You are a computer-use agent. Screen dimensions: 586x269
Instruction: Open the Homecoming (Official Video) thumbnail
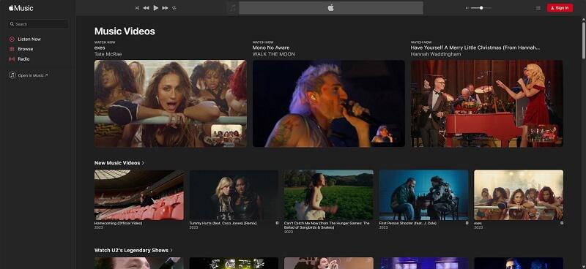[x=139, y=194]
